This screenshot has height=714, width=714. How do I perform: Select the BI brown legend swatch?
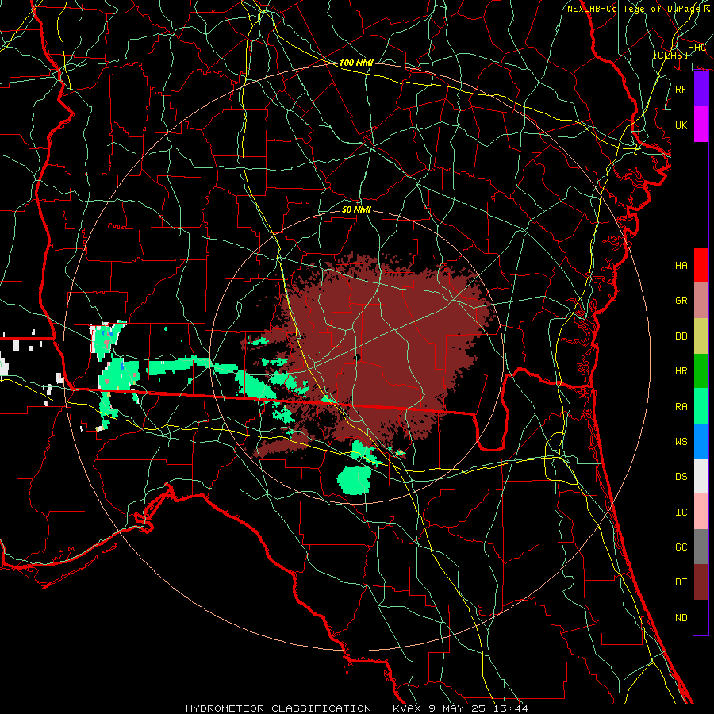pos(700,582)
